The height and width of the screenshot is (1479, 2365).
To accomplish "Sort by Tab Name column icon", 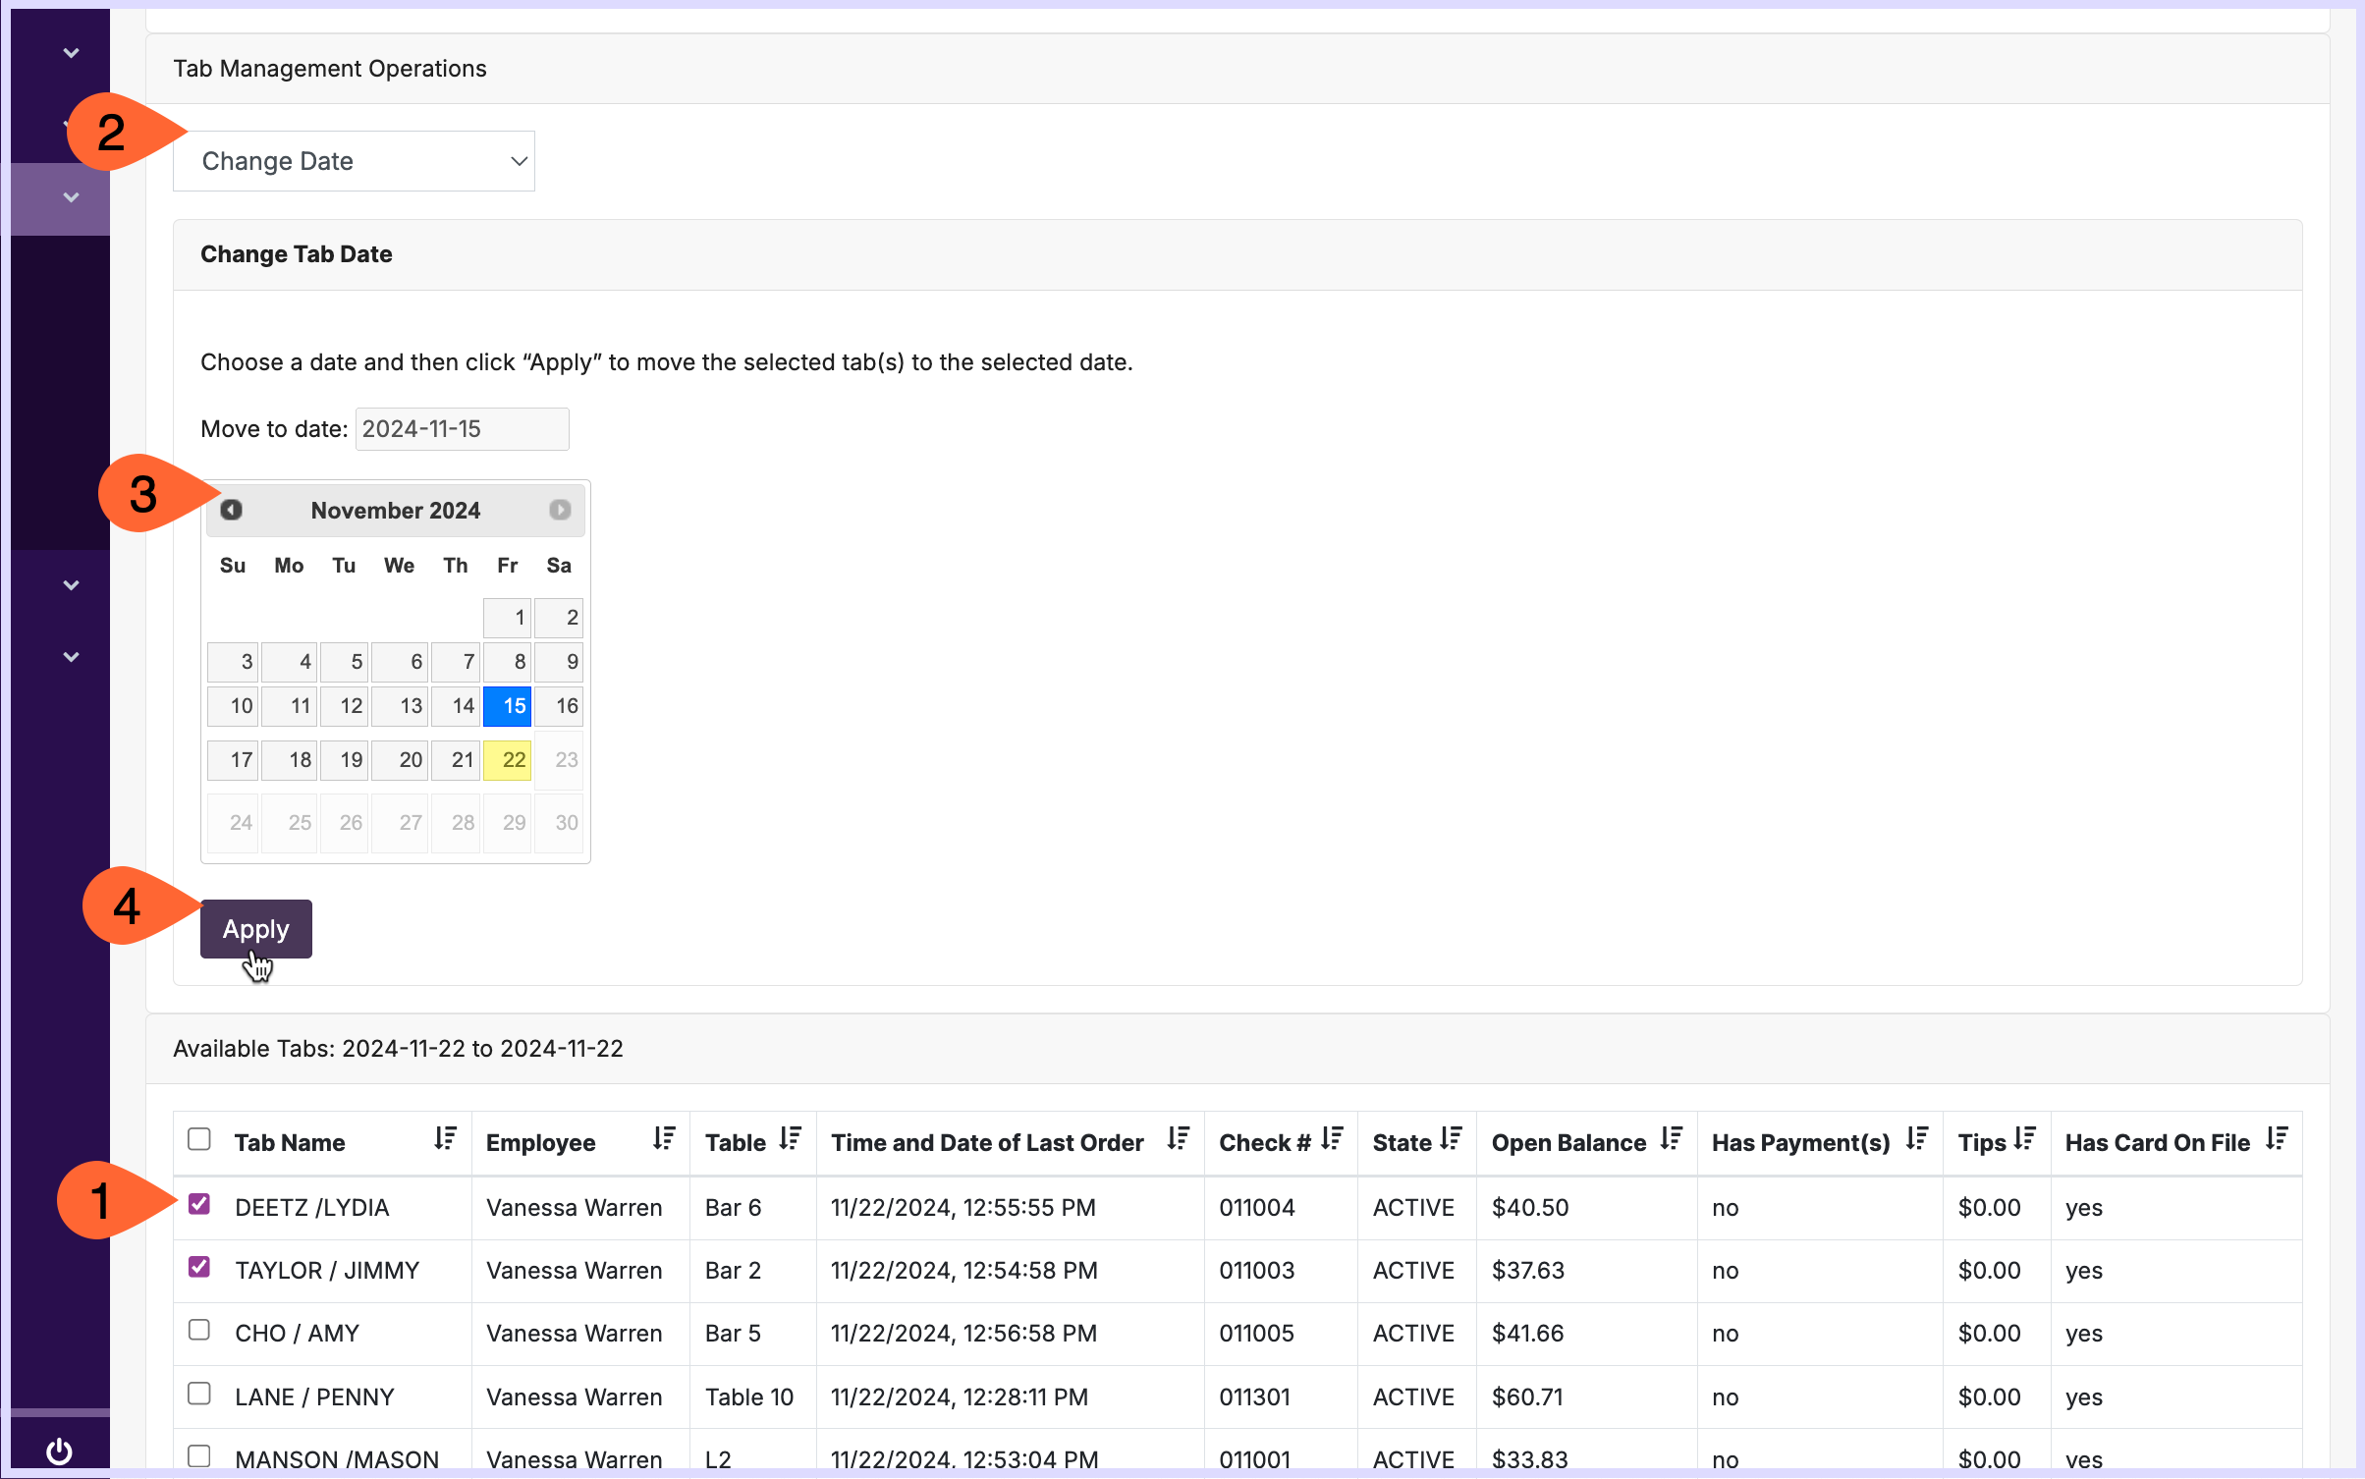I will point(445,1139).
